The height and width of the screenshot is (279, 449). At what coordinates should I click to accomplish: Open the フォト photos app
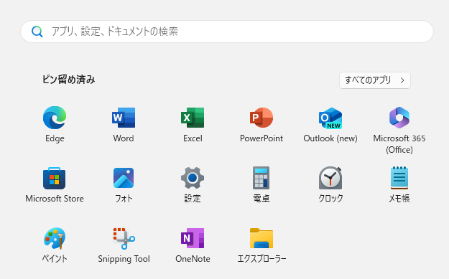[x=124, y=178]
